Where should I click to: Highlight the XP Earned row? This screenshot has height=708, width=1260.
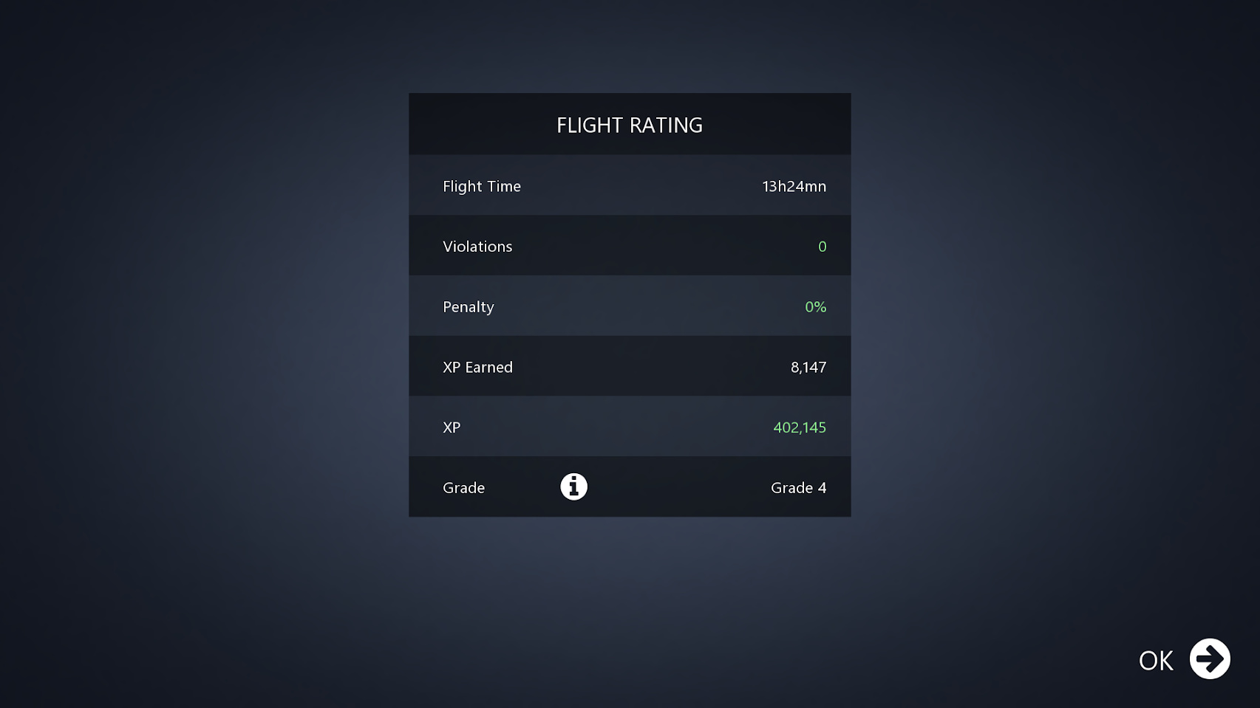click(x=630, y=366)
